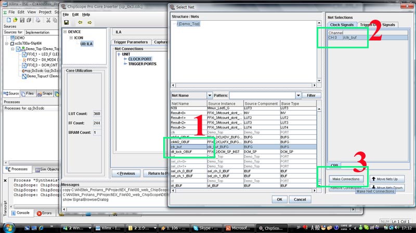Select the clkM2_OBUF net row
Viewport: 416px width, 233px height.
243,142
